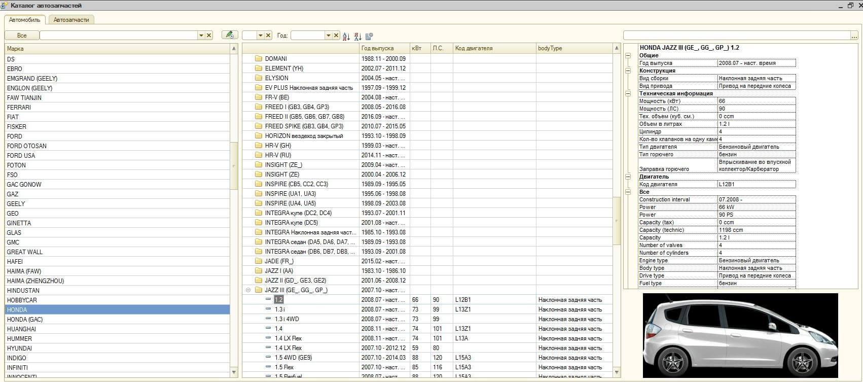Switch to the Автозапчасти tab
Image resolution: width=863 pixels, height=382 pixels.
click(71, 20)
